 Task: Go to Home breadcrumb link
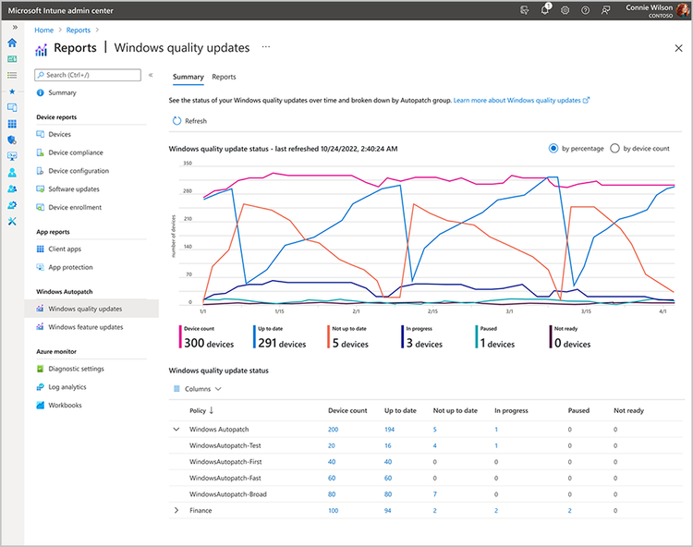click(43, 30)
